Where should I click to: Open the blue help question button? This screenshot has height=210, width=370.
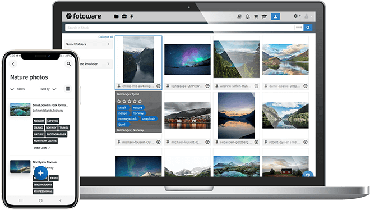(308, 174)
